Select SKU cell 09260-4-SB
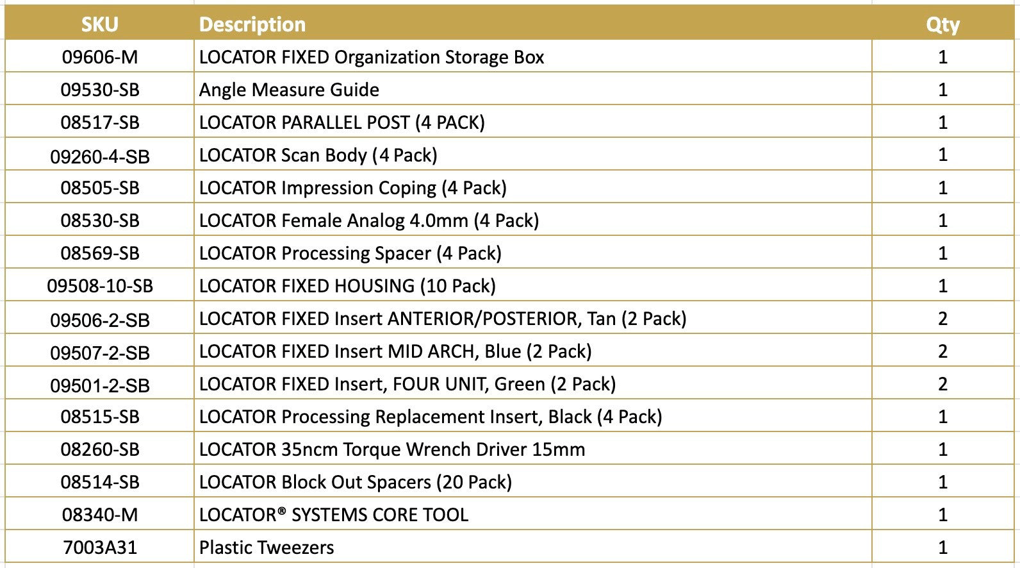The height and width of the screenshot is (568, 1020). click(x=99, y=156)
